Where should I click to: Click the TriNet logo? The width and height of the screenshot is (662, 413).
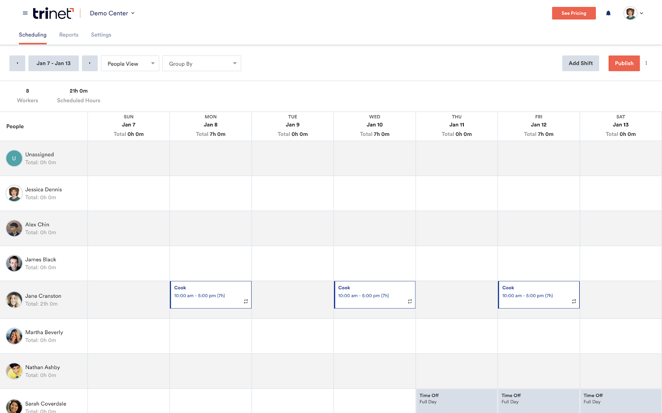pyautogui.click(x=53, y=13)
